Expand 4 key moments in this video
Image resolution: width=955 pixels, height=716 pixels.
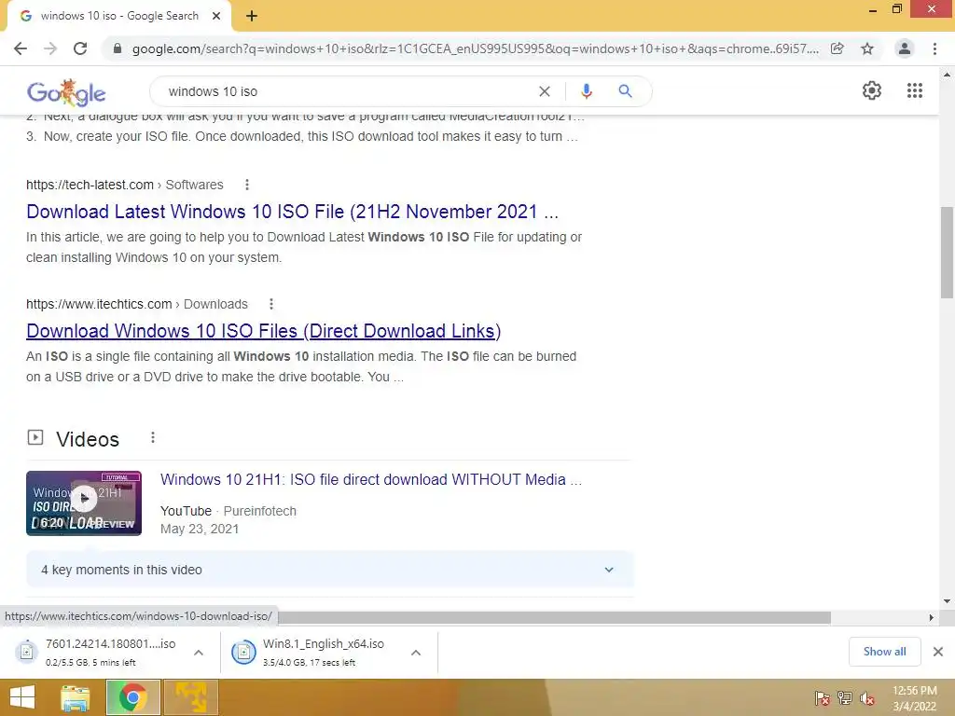click(330, 570)
